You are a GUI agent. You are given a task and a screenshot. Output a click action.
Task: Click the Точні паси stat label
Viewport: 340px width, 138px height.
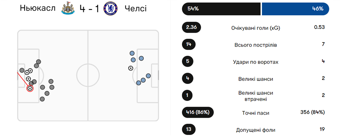click(256, 113)
